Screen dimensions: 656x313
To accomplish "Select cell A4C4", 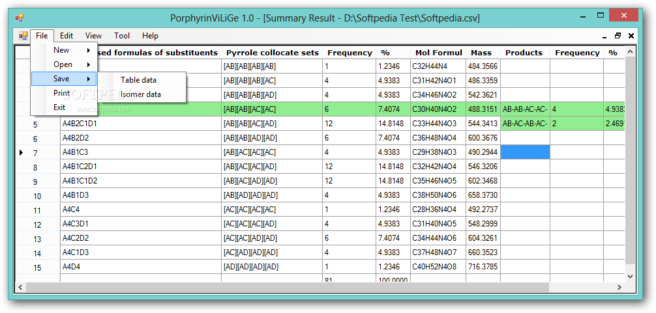I will [x=141, y=210].
